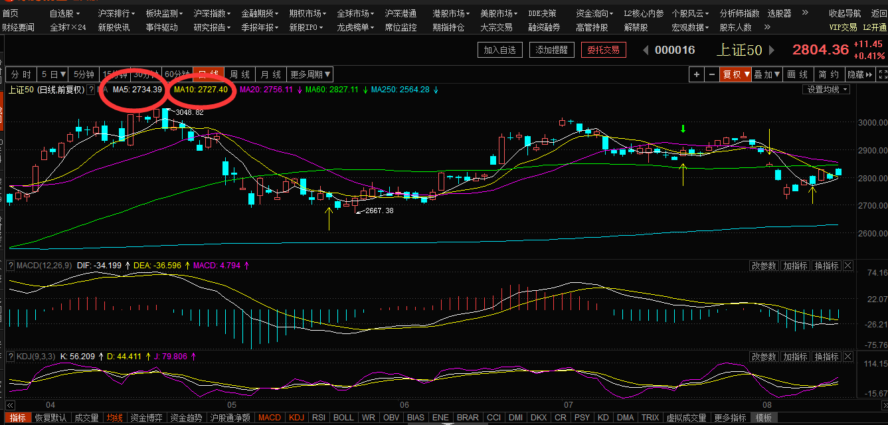The image size is (888, 425).
Task: Click the plus zoom-in chart icon
Action: click(x=696, y=74)
